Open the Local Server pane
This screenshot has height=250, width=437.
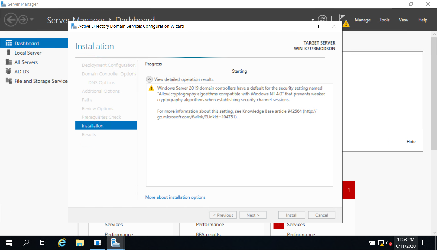tap(28, 53)
